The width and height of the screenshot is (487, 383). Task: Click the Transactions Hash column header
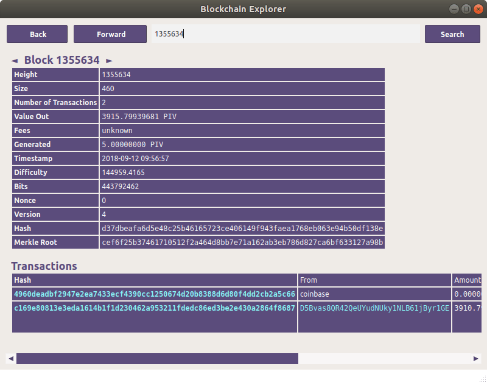coord(155,280)
